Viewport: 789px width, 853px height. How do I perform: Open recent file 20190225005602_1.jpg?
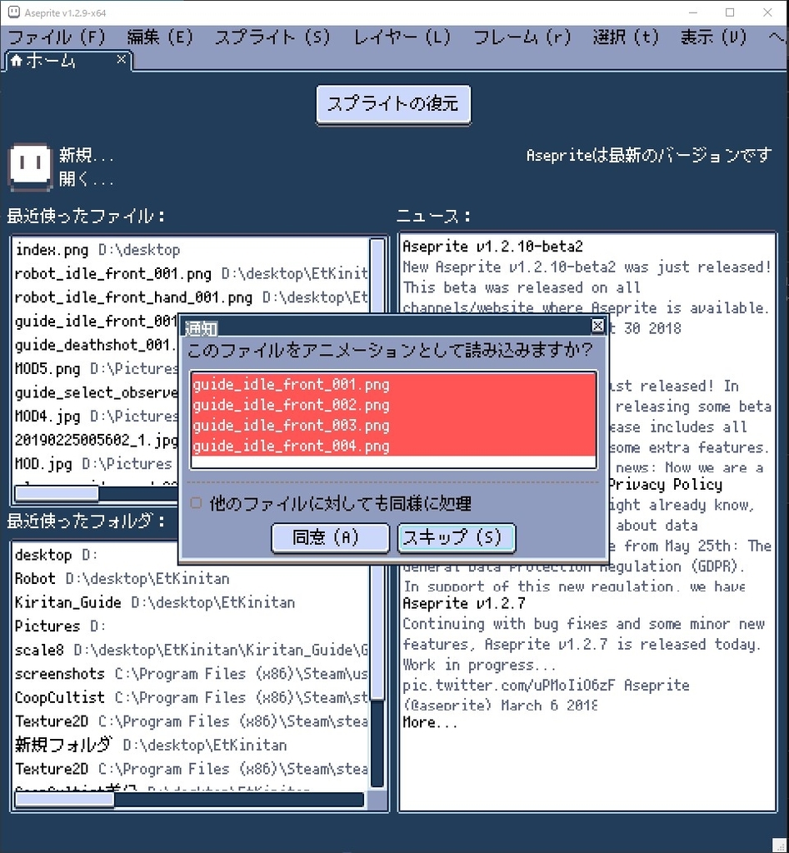click(96, 440)
